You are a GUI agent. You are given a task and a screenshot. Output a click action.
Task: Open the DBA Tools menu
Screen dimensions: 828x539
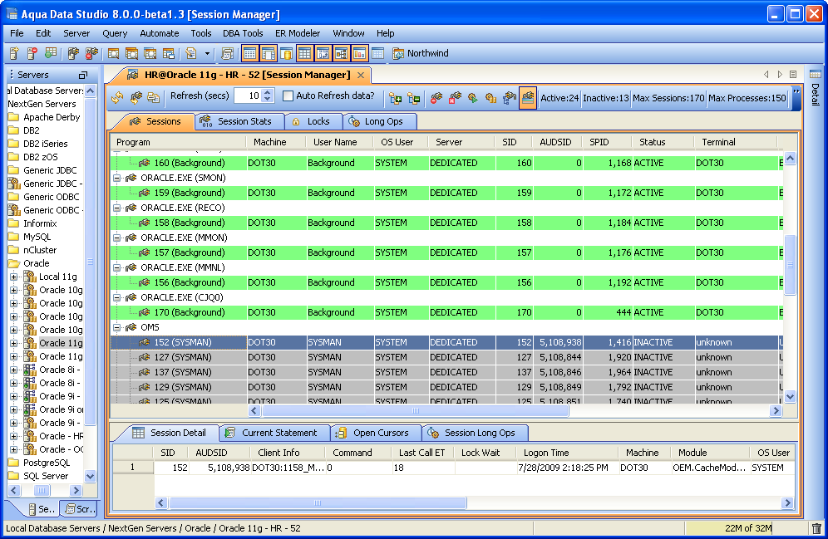[x=243, y=33]
